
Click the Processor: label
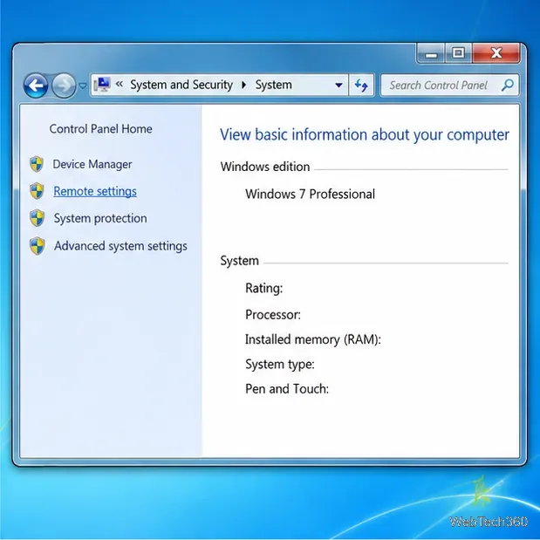click(273, 314)
